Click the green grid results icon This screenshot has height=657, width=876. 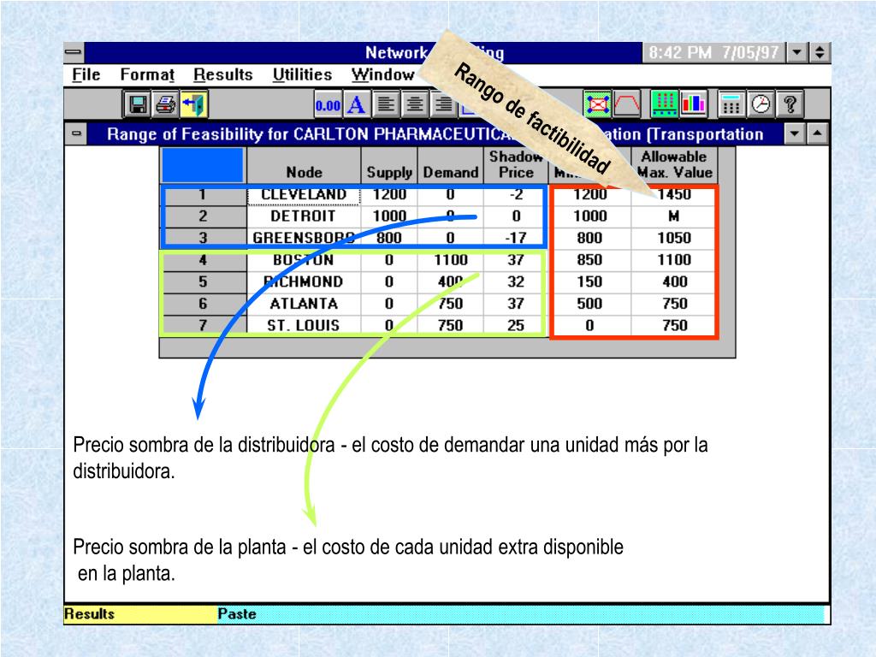664,104
